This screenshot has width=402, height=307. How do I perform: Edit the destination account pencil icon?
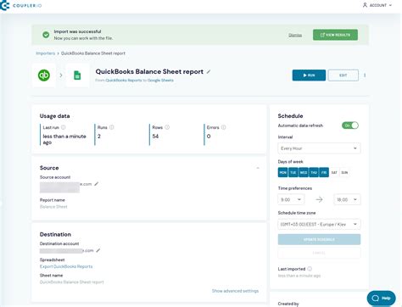click(98, 250)
